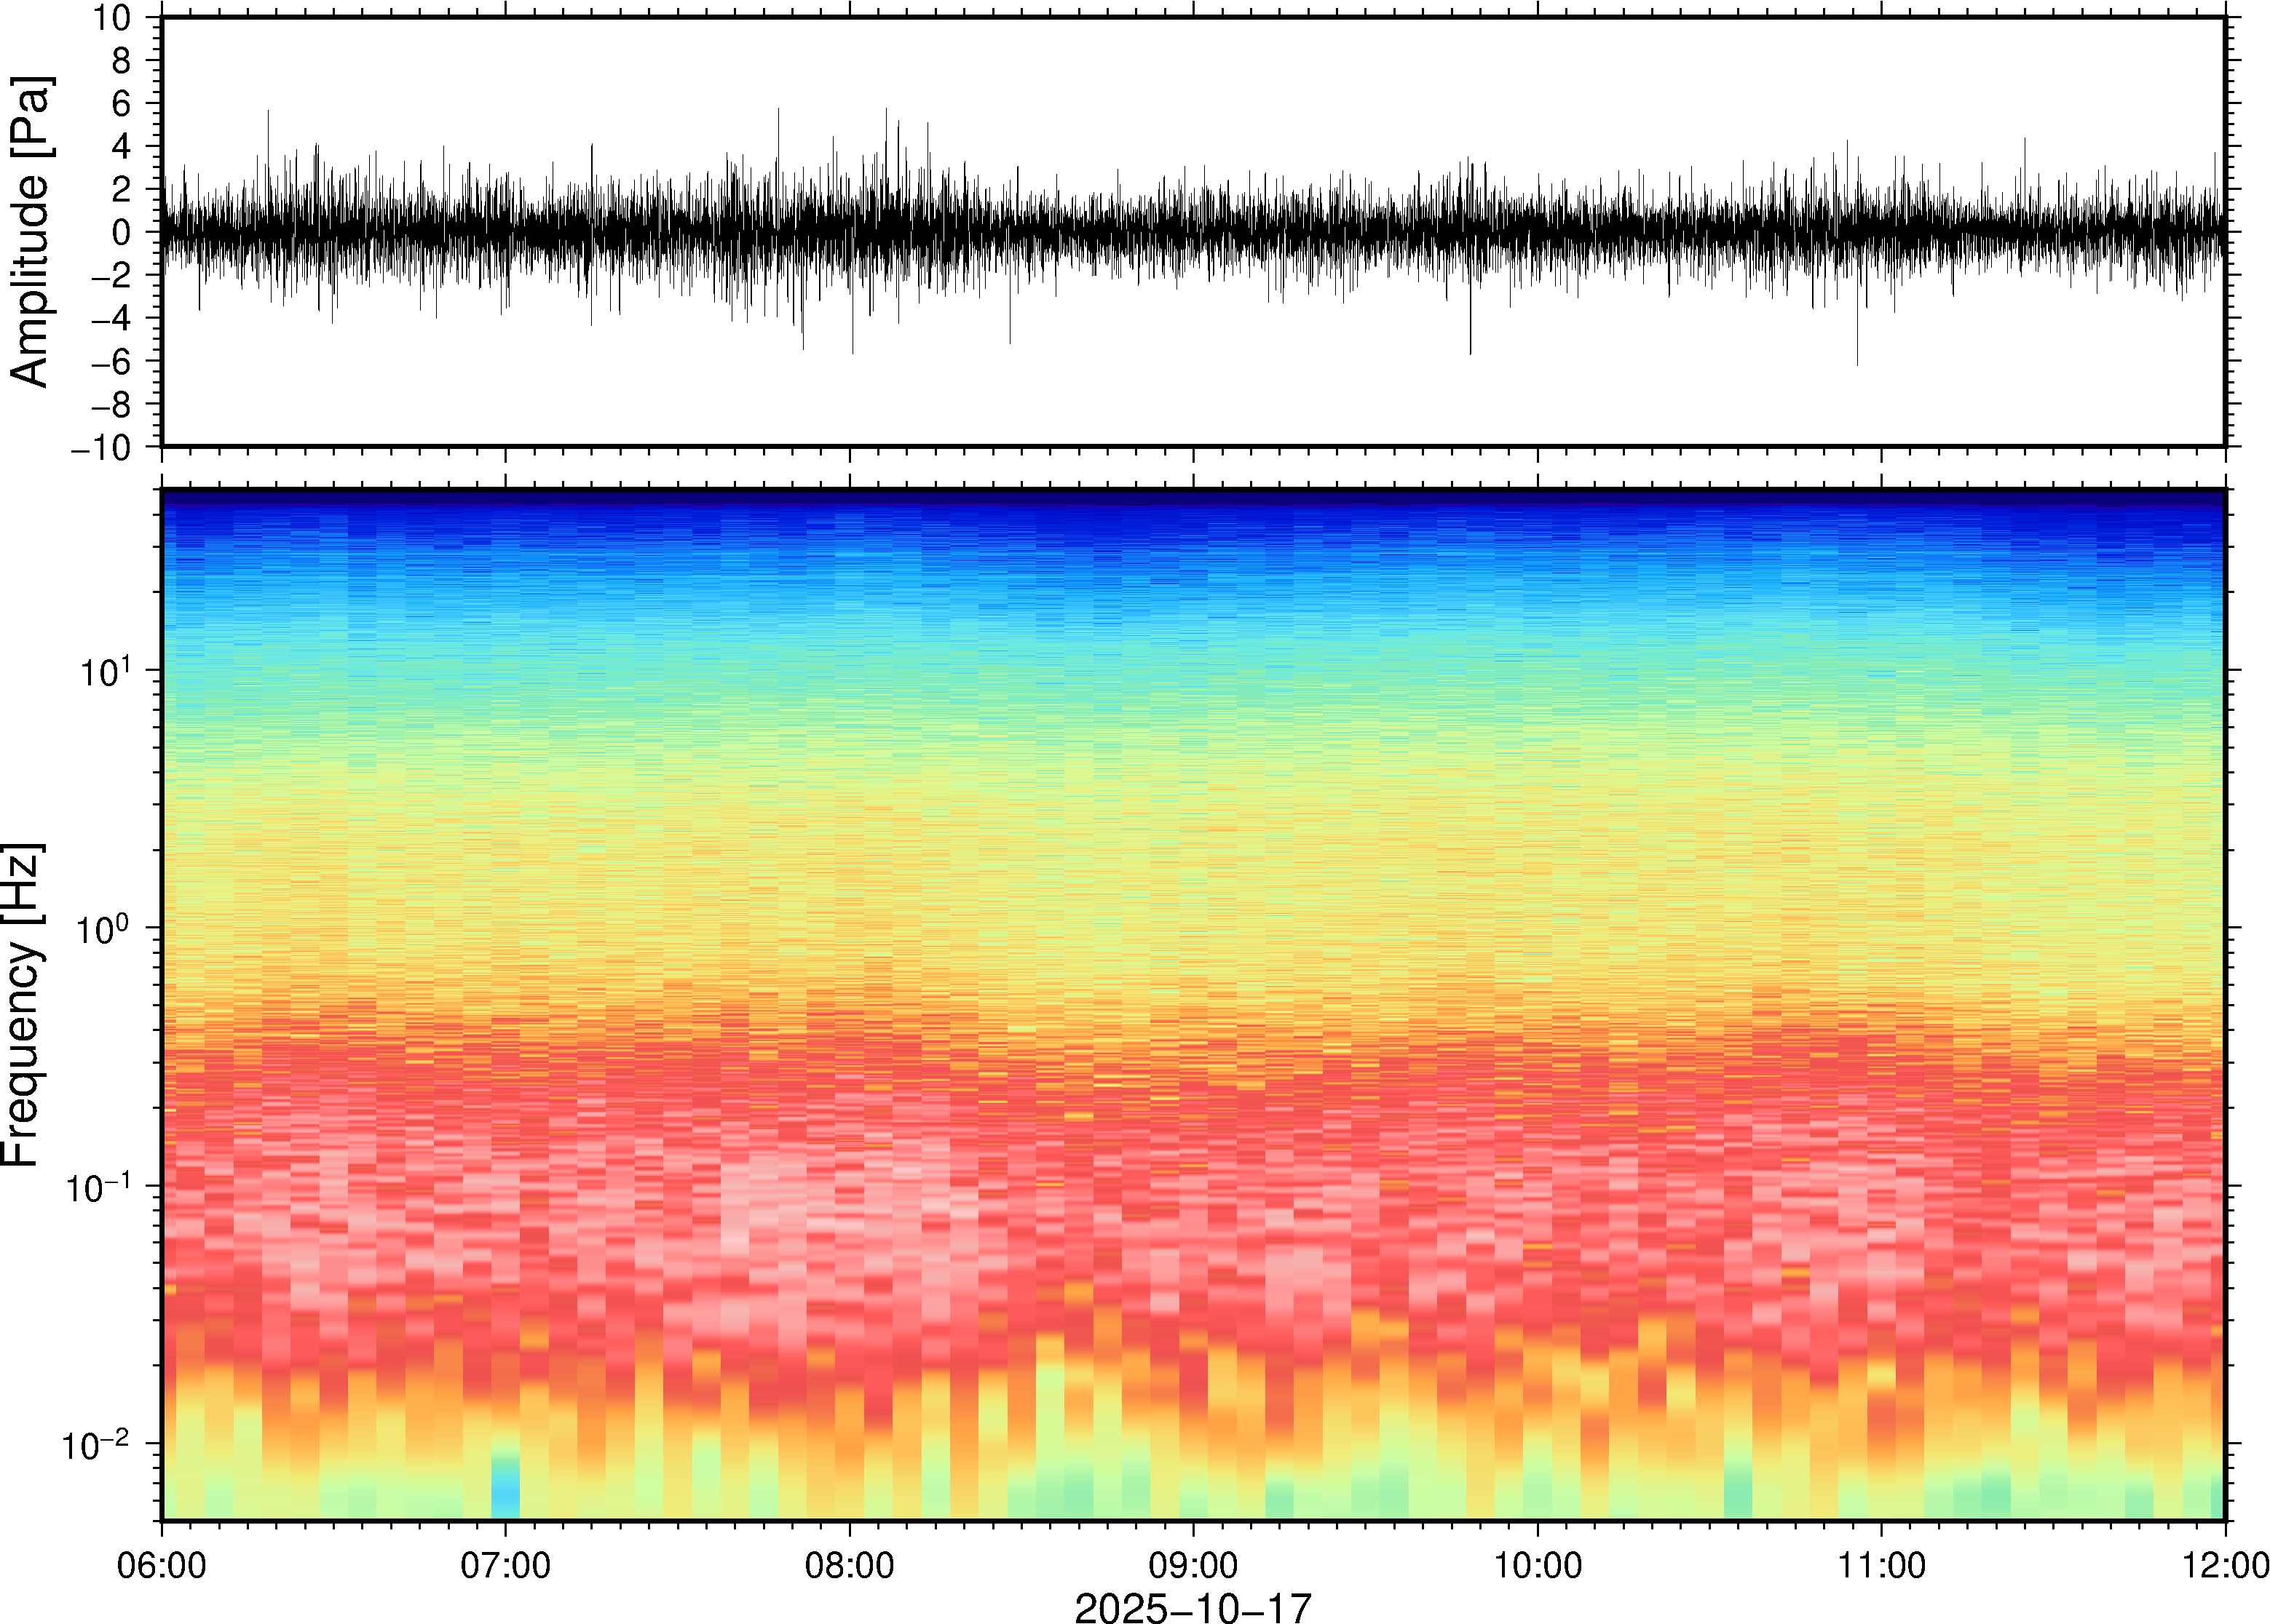This screenshot has height=1624, width=2270.
Task: Click the 06:00 start time label
Action: [161, 1565]
